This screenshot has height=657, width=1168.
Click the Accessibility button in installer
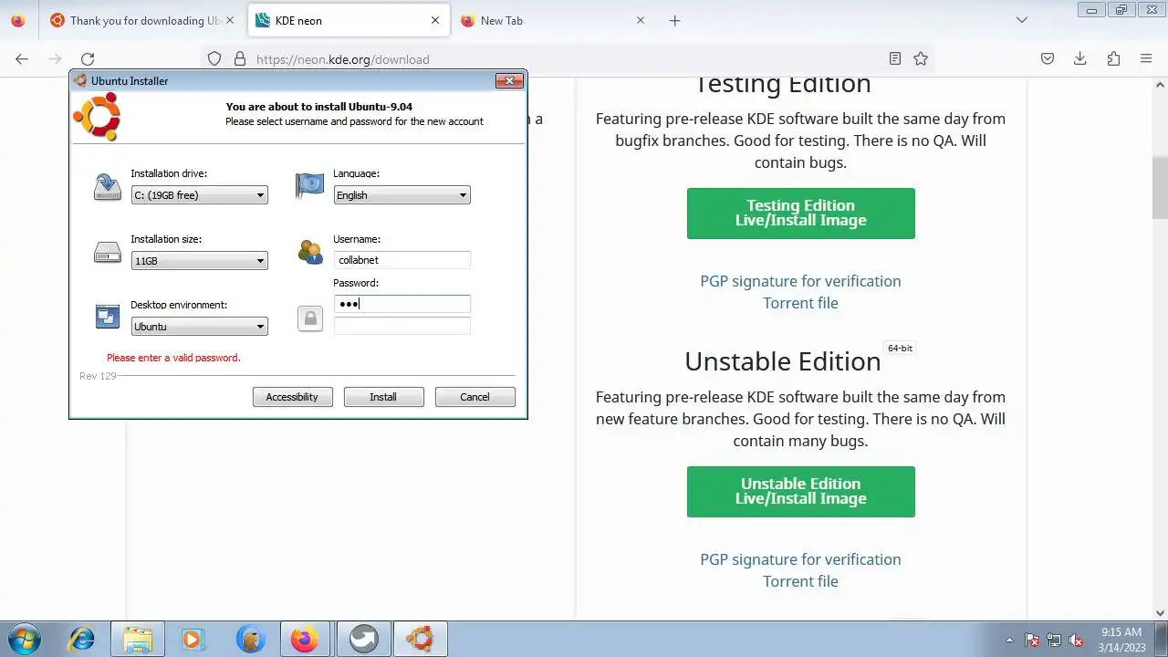(292, 397)
